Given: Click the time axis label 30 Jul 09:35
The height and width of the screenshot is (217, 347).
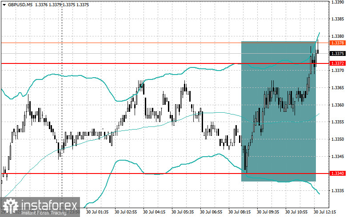Looking at the screenshot, I should click(268, 212).
